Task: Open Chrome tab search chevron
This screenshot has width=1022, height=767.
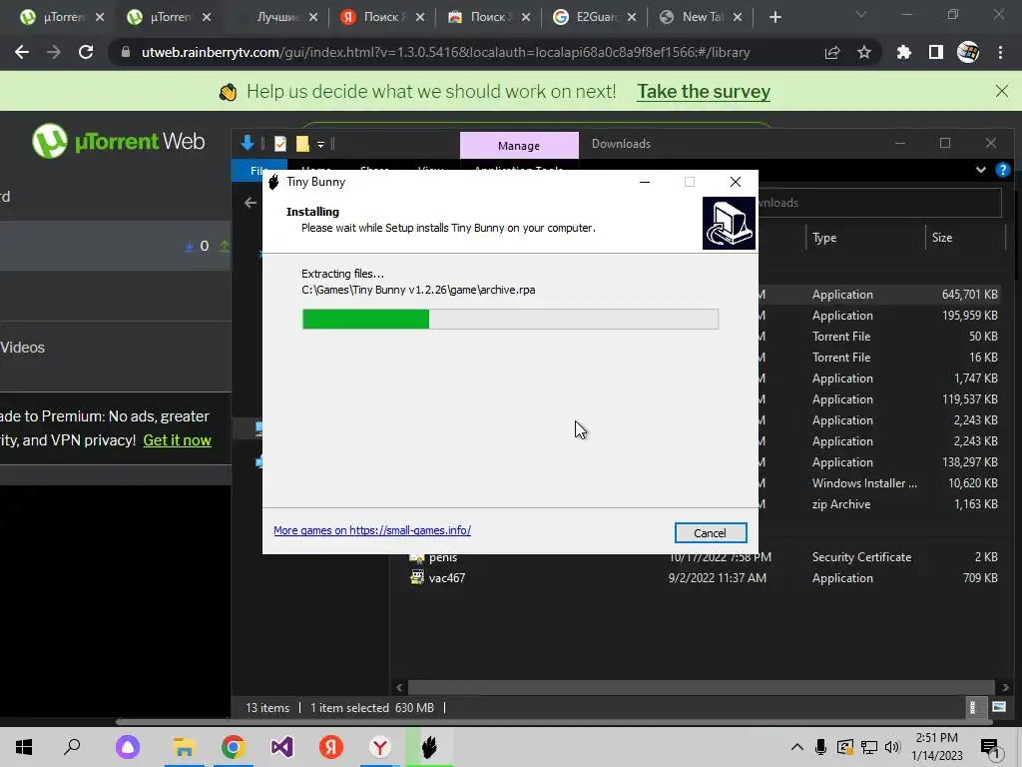Action: (x=861, y=14)
